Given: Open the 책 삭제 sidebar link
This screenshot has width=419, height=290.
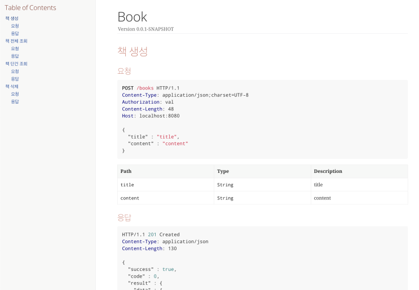Looking at the screenshot, I should [12, 87].
